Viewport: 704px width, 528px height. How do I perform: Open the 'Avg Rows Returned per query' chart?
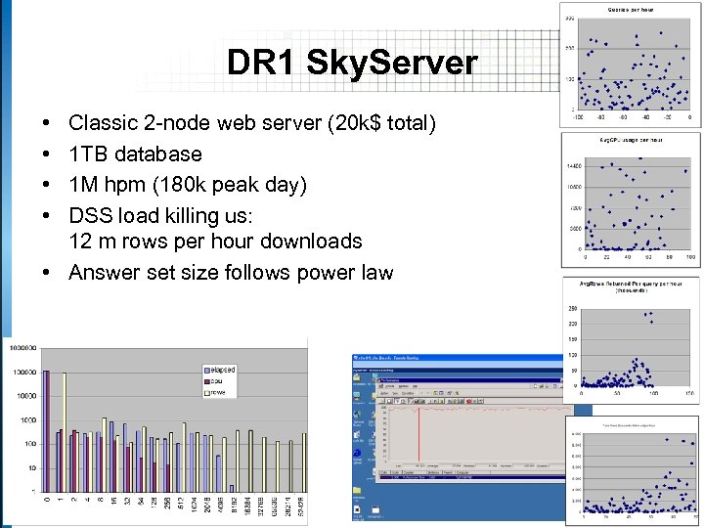631,340
